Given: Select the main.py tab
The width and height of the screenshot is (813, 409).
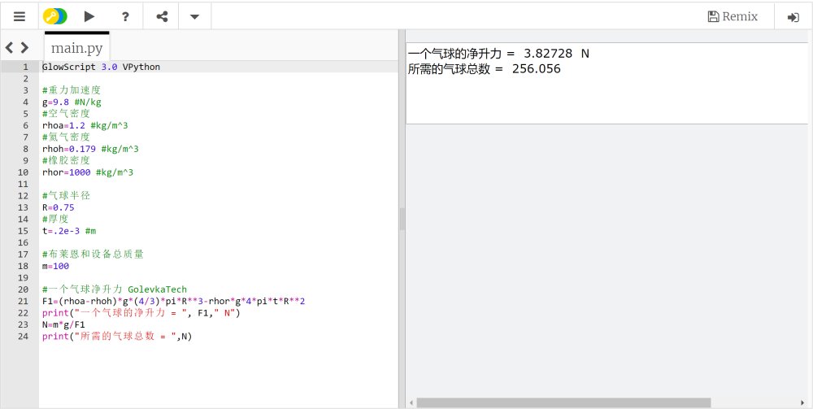Looking at the screenshot, I should pyautogui.click(x=76, y=47).
